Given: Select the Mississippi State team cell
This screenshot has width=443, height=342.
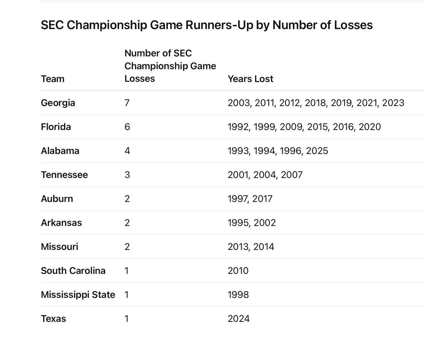Looking at the screenshot, I should (x=78, y=295).
